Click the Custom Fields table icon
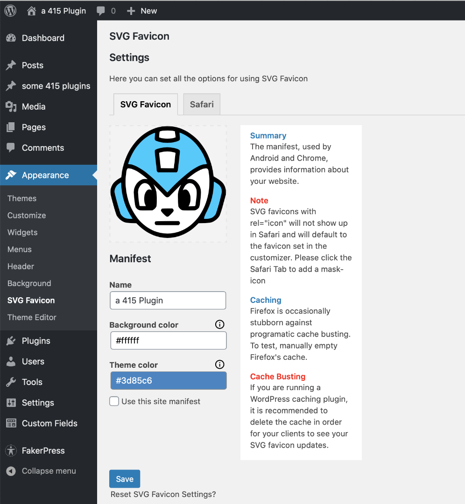The width and height of the screenshot is (465, 504). 11,423
